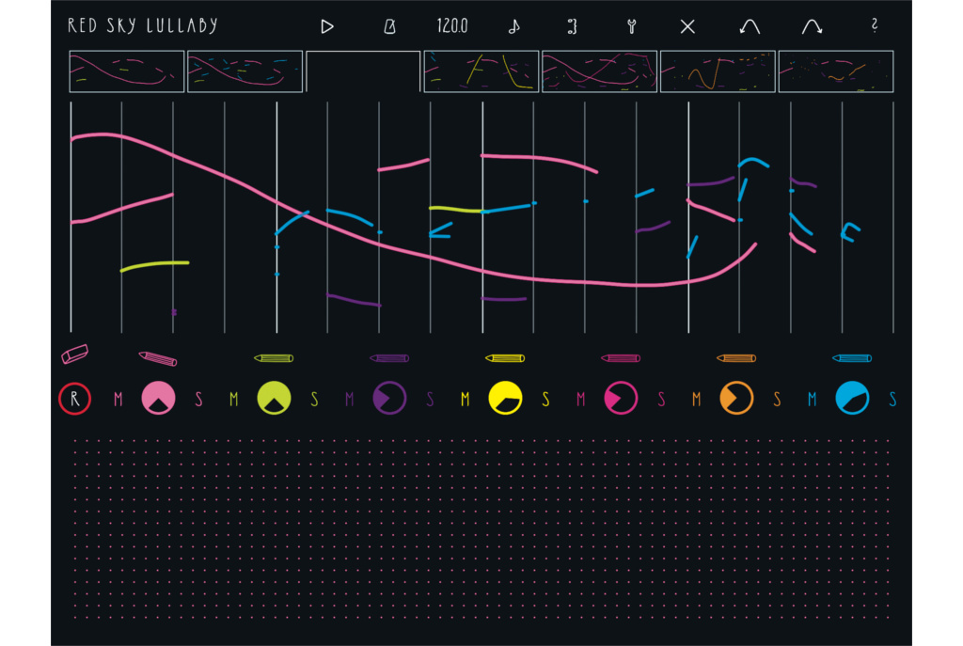Mute the pink track with M
Viewport: 963px width, 646px height.
point(118,400)
